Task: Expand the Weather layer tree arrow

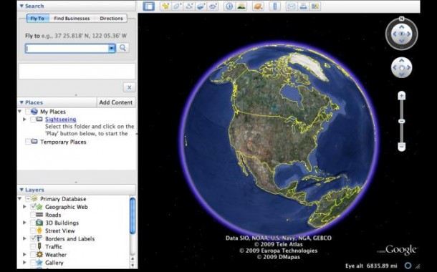Action: pos(24,254)
